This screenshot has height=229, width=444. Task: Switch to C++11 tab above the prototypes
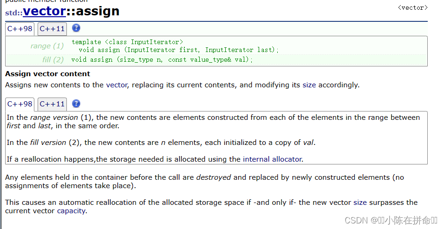[x=52, y=29]
